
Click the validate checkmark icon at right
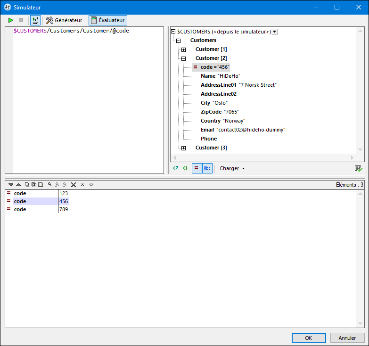359,168
